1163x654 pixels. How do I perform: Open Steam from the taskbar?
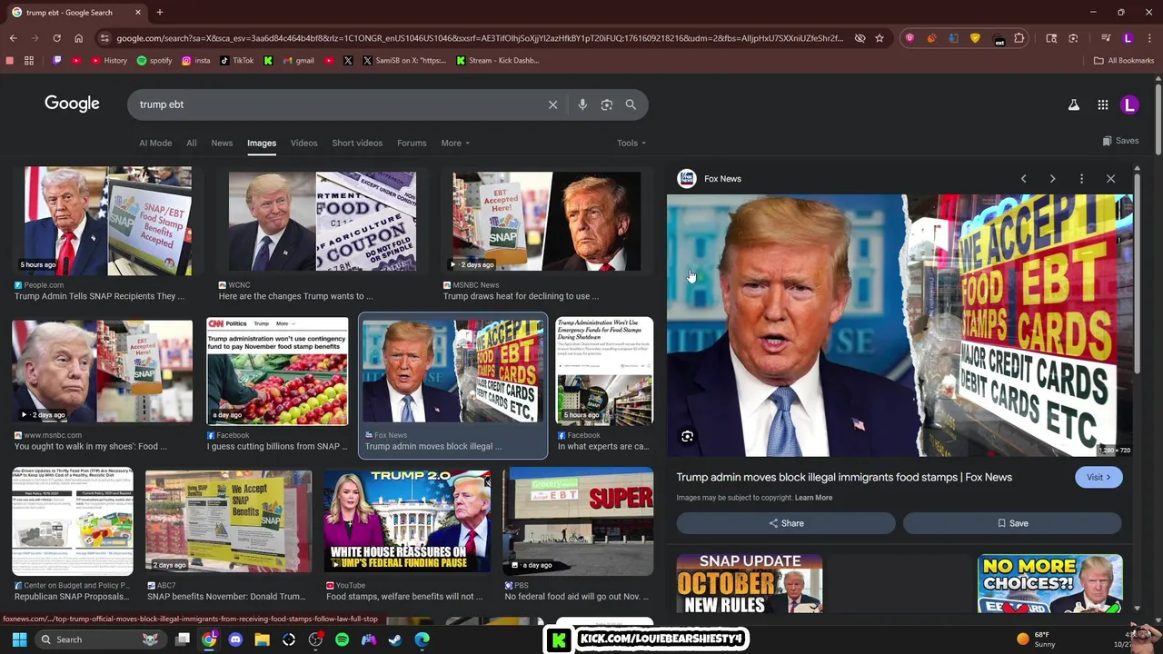[395, 639]
